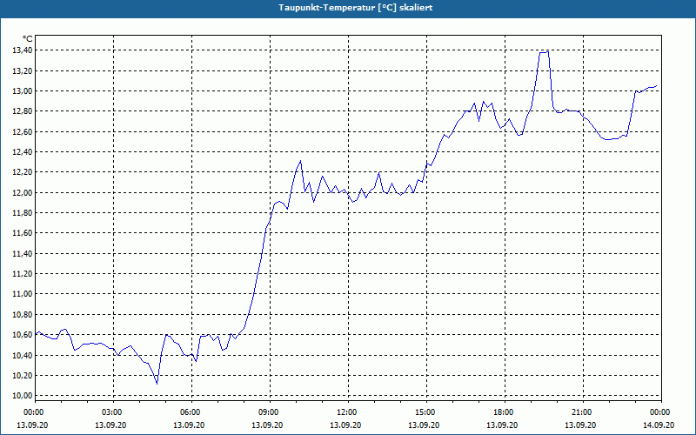Click the 13,20 y-axis label
Screen dimensions: 696x435
coord(22,71)
